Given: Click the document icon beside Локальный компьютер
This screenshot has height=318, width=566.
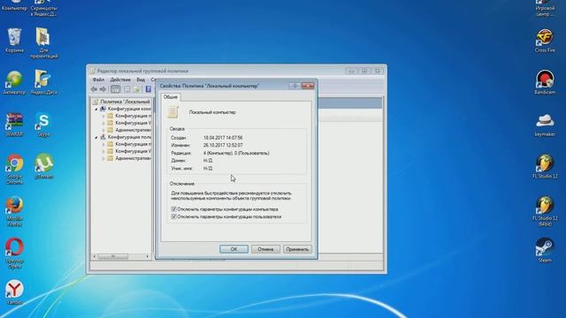Looking at the screenshot, I should pos(172,112).
